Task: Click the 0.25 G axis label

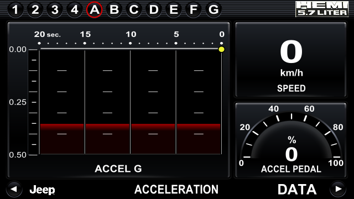Action: click(18, 102)
